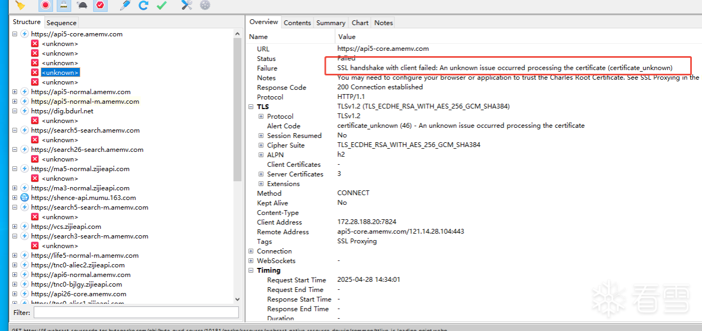Click inside the Filter text field
This screenshot has width=702, height=331.
click(x=136, y=312)
